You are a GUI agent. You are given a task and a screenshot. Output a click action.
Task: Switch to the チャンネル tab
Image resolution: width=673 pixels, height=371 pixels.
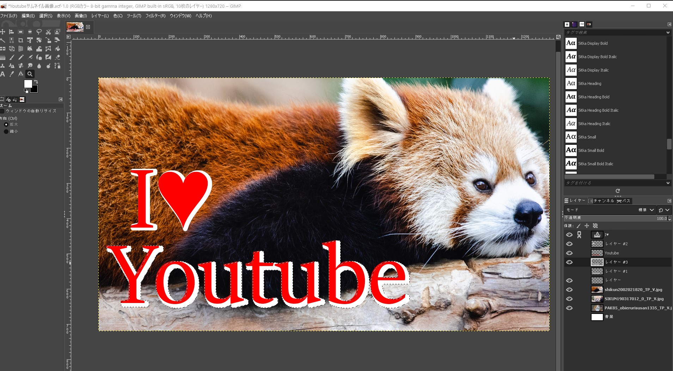click(601, 201)
